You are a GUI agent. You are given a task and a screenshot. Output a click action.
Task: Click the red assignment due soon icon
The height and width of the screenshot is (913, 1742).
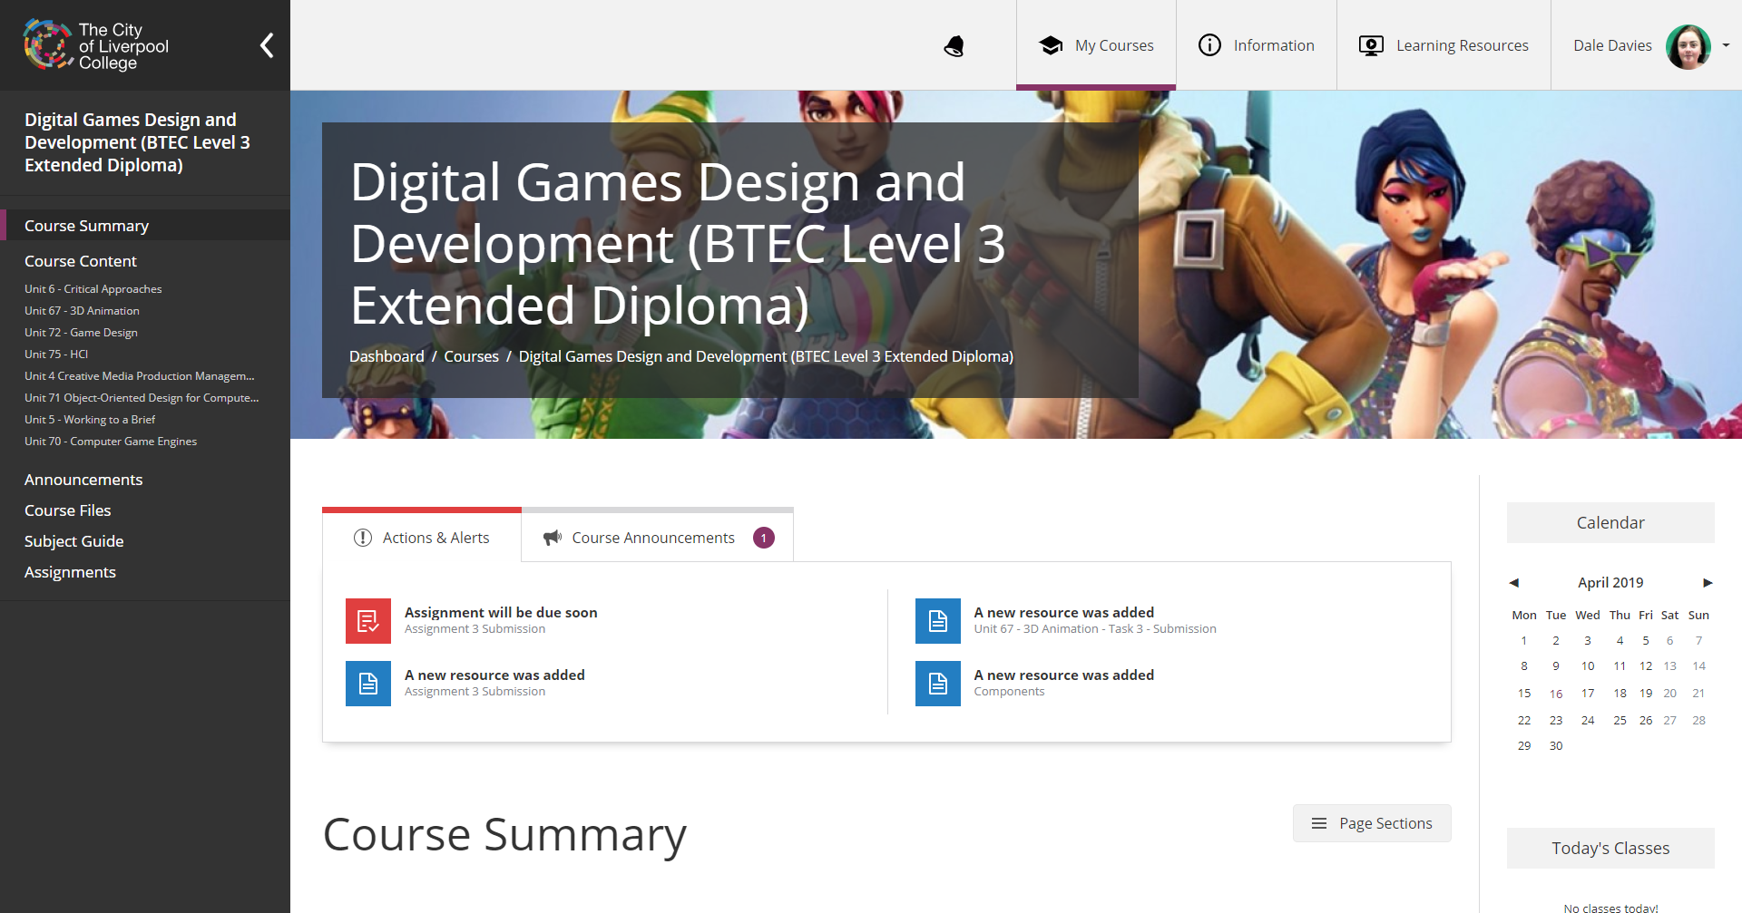point(368,621)
